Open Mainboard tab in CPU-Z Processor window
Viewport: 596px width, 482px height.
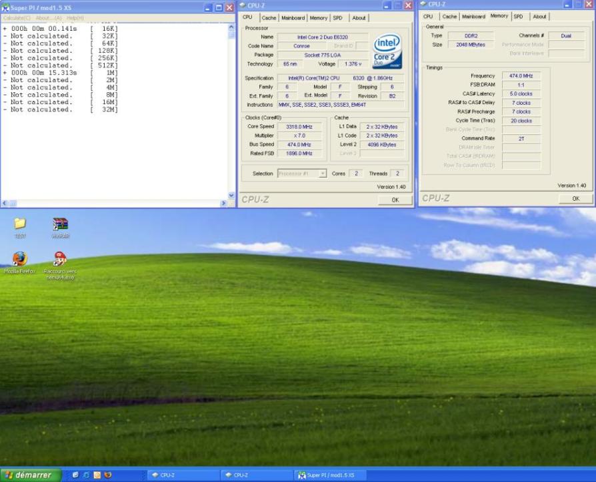point(293,18)
